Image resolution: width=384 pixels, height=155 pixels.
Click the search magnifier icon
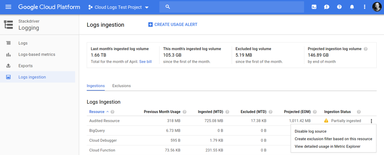tap(168, 7)
